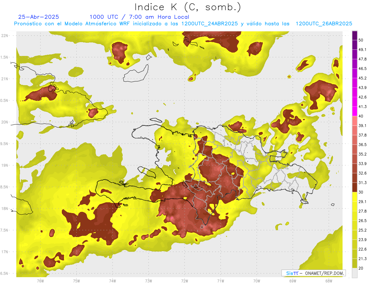Click the '19N' latitude label
This screenshot has height=285, width=369.
(5, 165)
